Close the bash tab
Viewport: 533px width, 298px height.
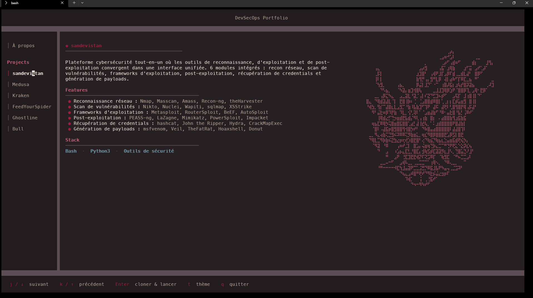pos(62,3)
